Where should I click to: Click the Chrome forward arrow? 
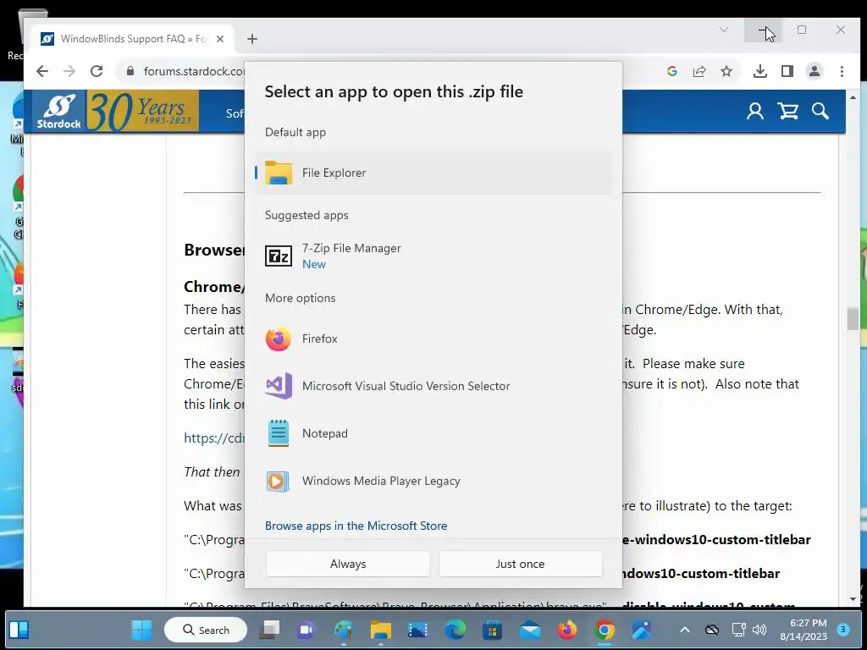coord(69,71)
